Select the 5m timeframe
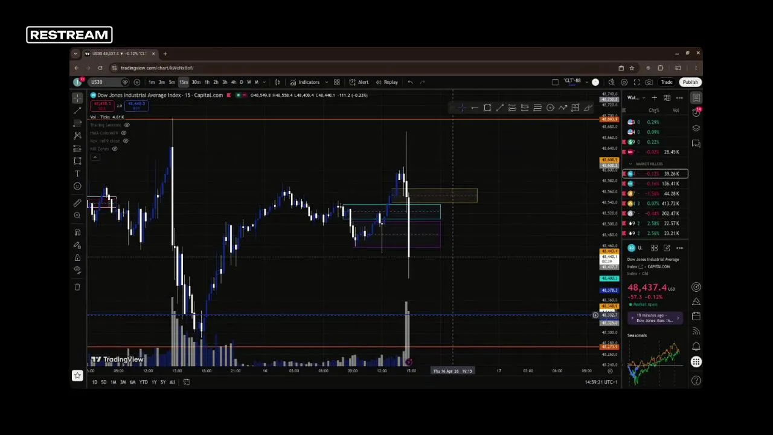 pos(172,82)
